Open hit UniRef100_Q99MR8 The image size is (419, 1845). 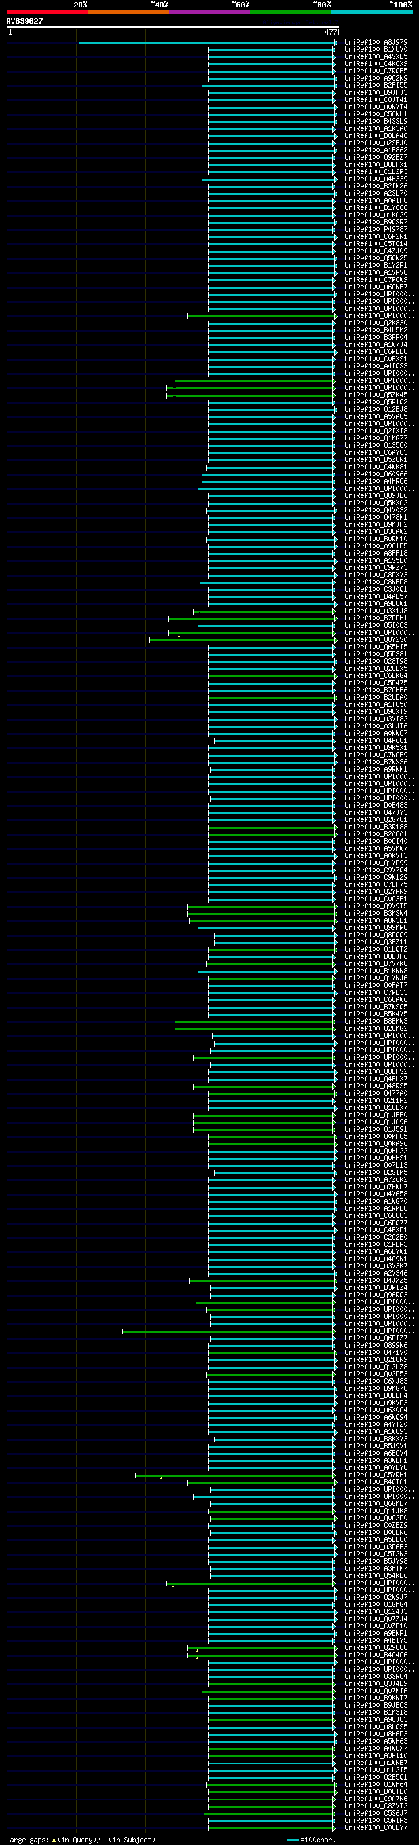coord(376,927)
